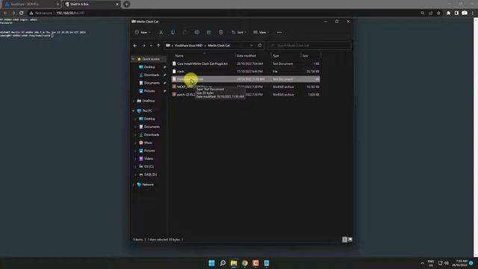Open Google Chrome from taskbar
The width and height of the screenshot is (478, 269).
tap(245, 263)
